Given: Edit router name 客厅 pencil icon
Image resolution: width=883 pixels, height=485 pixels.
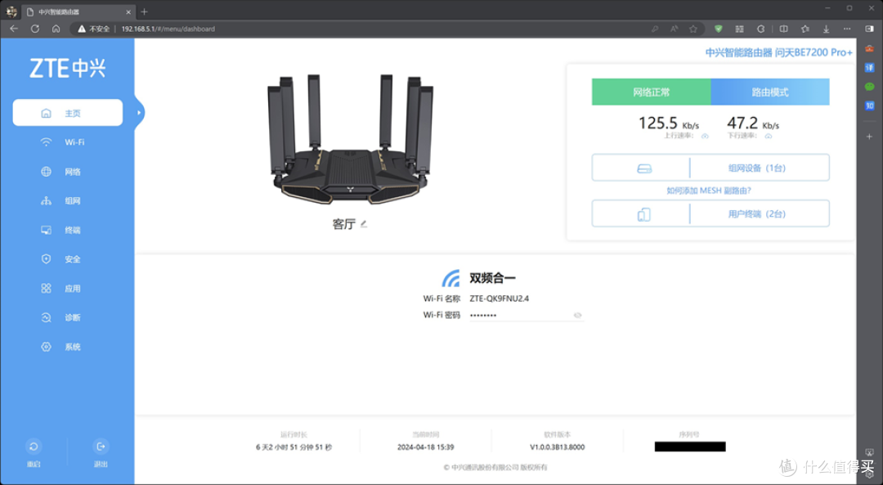Looking at the screenshot, I should (x=364, y=224).
